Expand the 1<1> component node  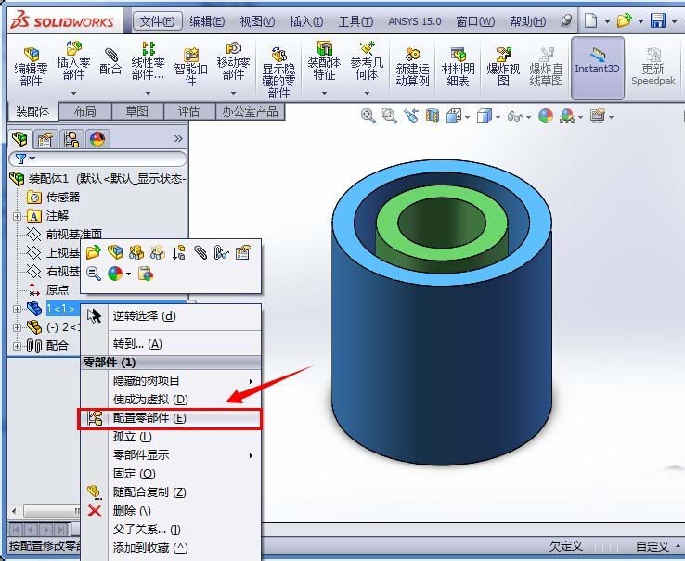point(17,309)
